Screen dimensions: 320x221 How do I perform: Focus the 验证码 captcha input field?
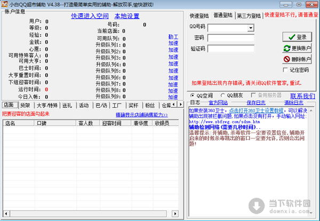(231, 49)
